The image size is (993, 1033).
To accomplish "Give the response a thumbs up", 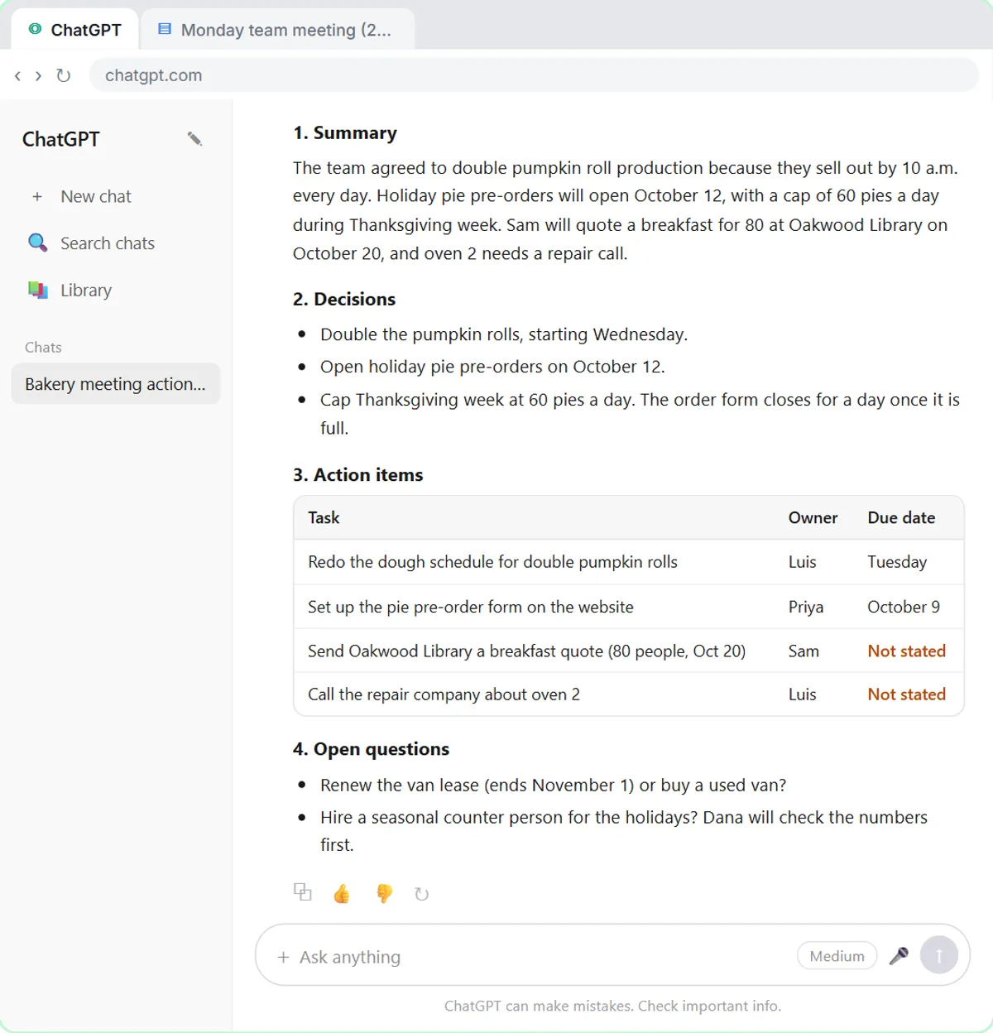I will pos(342,893).
